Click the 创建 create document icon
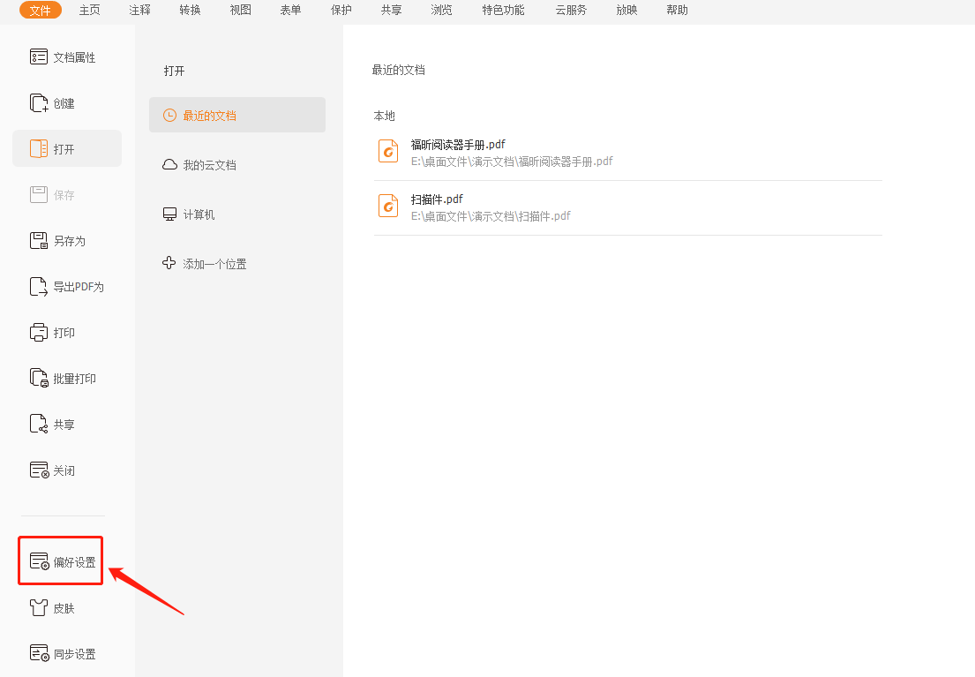The image size is (975, 677). (x=39, y=103)
